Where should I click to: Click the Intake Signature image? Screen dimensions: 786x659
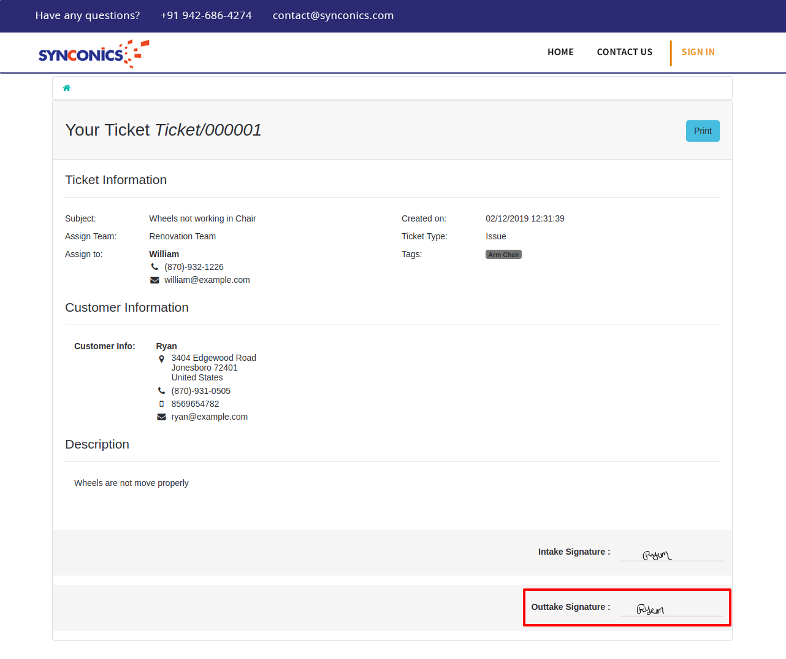(x=657, y=555)
